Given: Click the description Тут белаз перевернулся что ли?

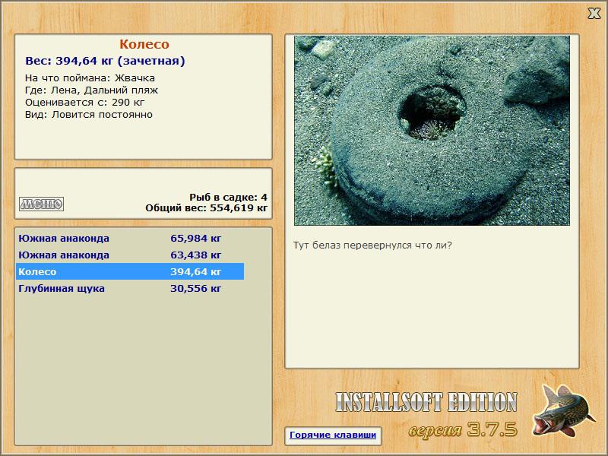Looking at the screenshot, I should coord(372,245).
